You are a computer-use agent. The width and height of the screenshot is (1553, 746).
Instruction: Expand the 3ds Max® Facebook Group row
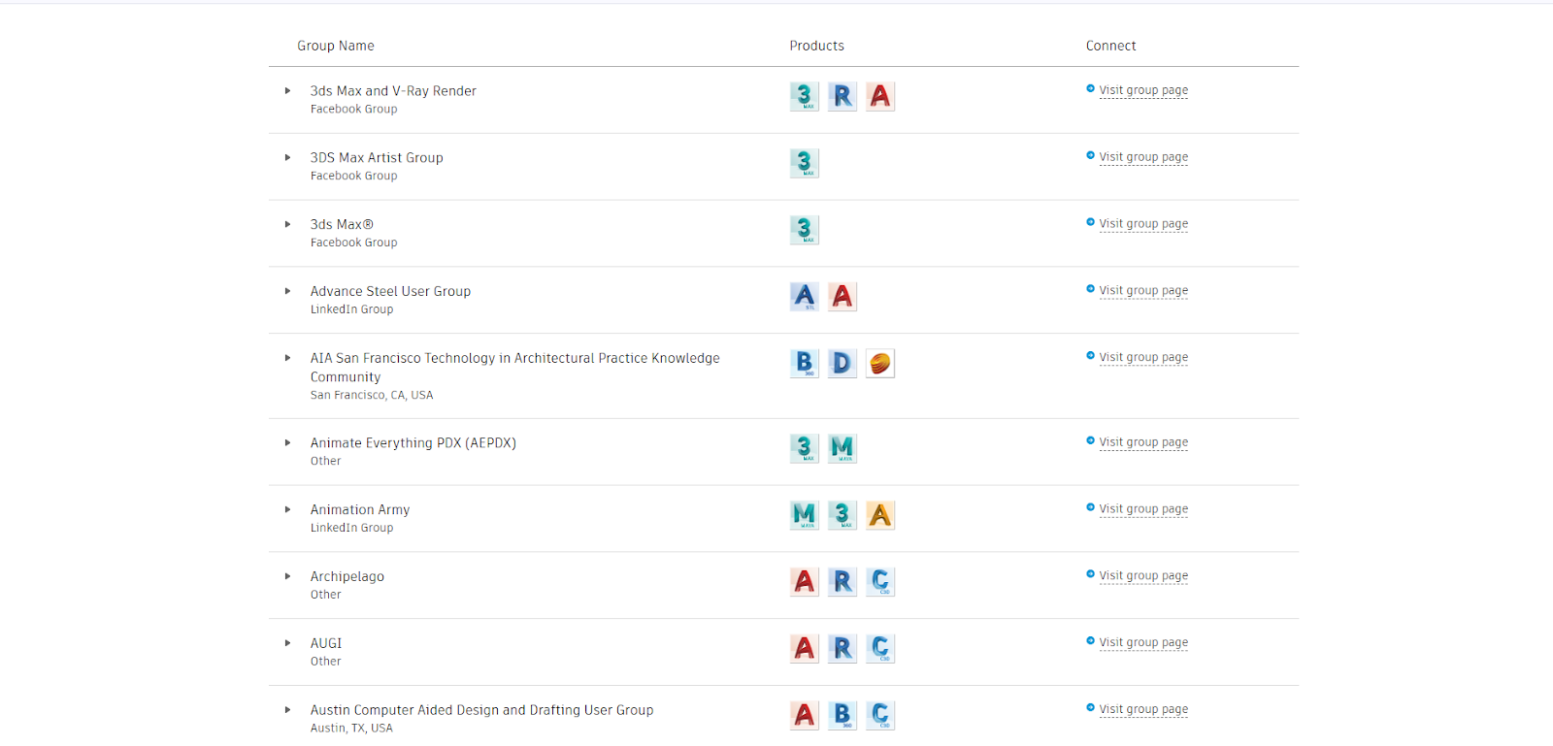pos(287,224)
